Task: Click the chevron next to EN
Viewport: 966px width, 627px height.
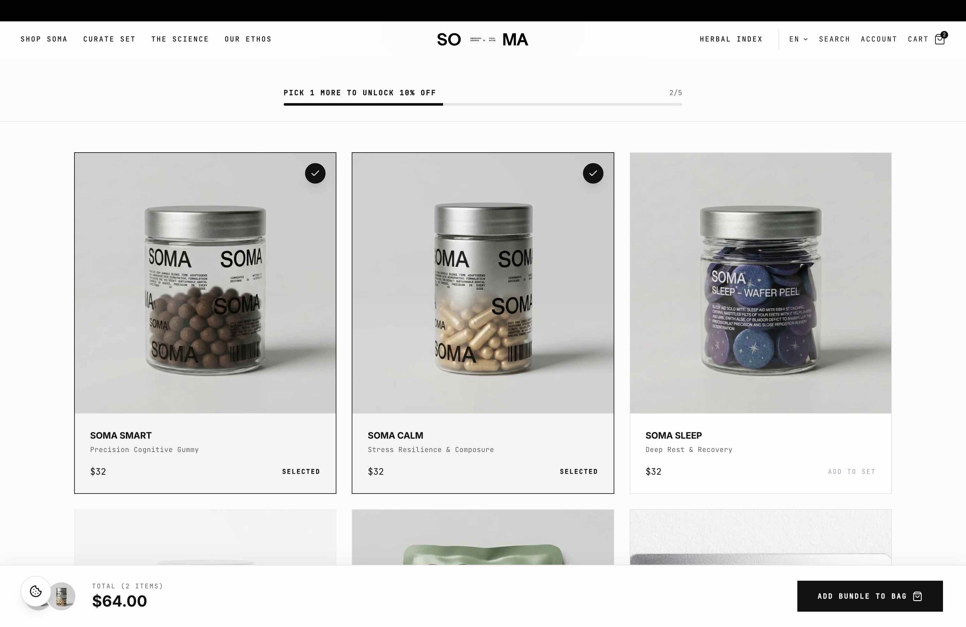Action: (x=806, y=39)
